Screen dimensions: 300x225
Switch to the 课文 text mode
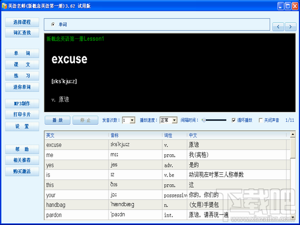[22, 65]
